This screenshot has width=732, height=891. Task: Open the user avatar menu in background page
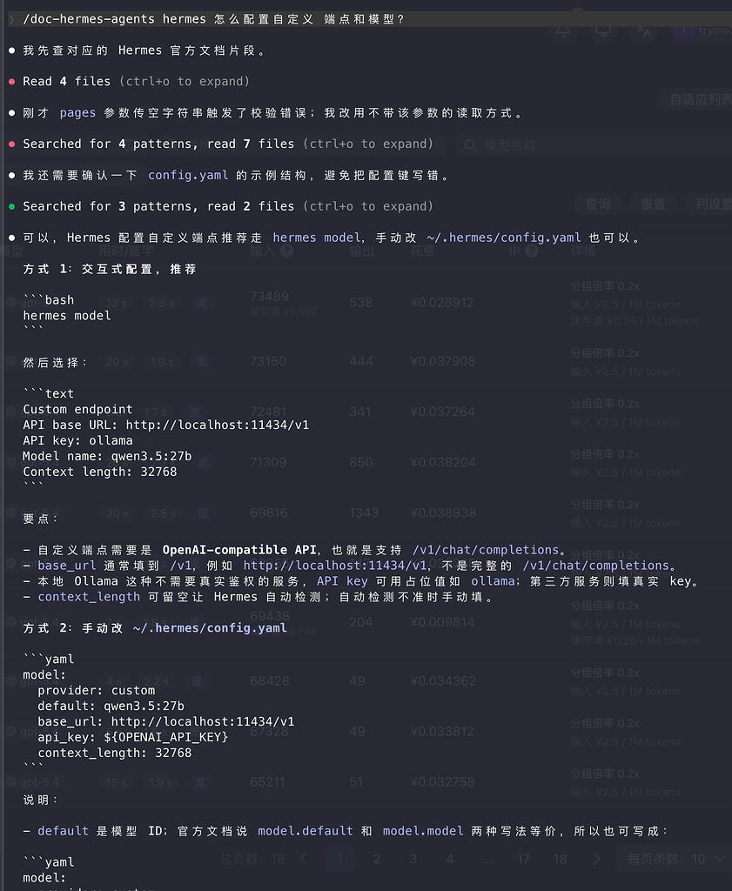click(684, 30)
